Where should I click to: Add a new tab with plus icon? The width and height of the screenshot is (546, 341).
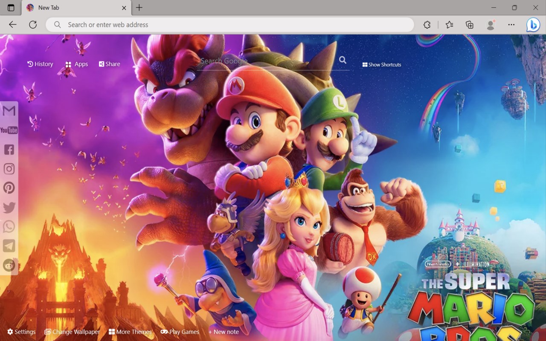pos(139,8)
